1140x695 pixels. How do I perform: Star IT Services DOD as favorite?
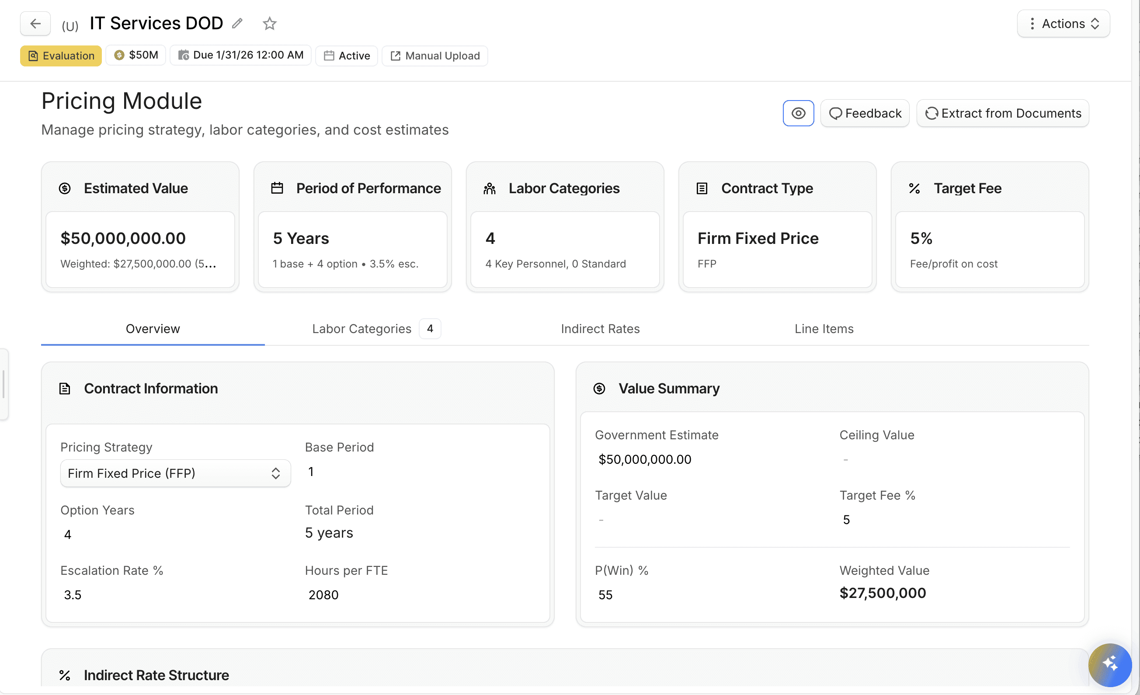[x=269, y=23]
